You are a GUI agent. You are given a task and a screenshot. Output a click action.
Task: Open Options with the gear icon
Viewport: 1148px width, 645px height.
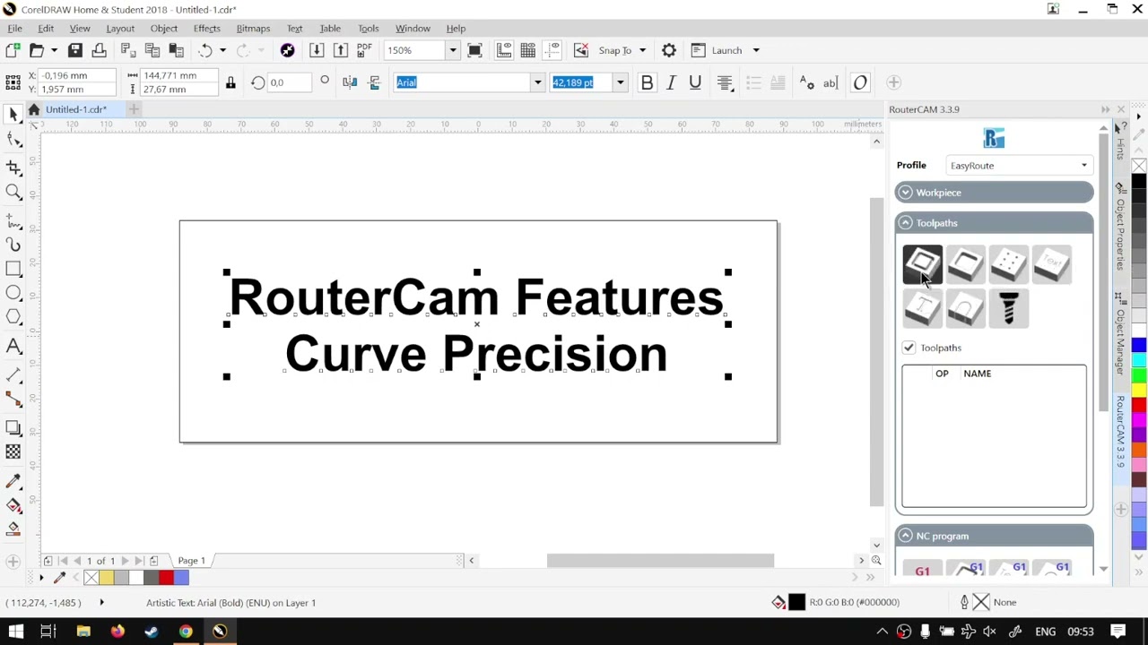(x=669, y=50)
